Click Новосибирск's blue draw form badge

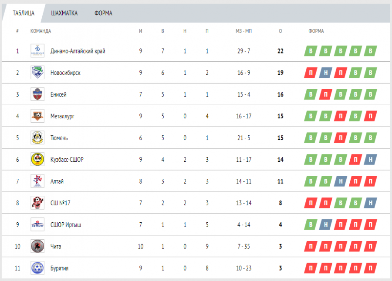pos(326,73)
